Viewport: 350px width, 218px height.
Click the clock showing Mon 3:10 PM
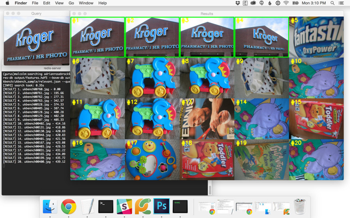[x=314, y=3]
